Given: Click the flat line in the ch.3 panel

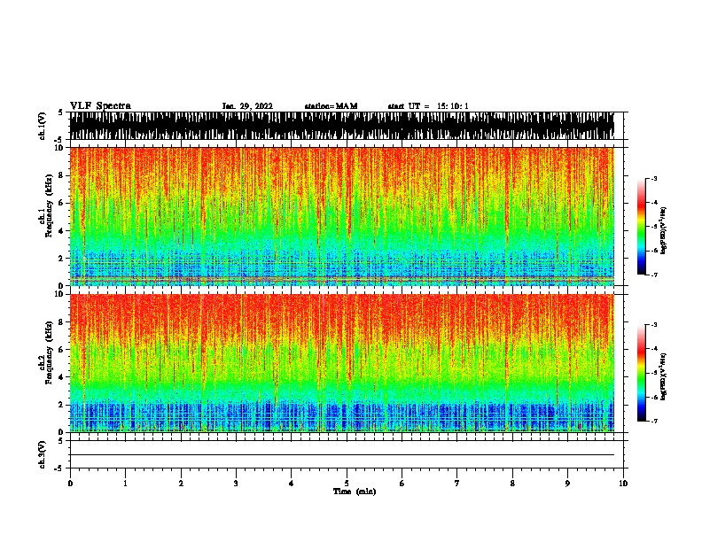Looking at the screenshot, I should (341, 455).
